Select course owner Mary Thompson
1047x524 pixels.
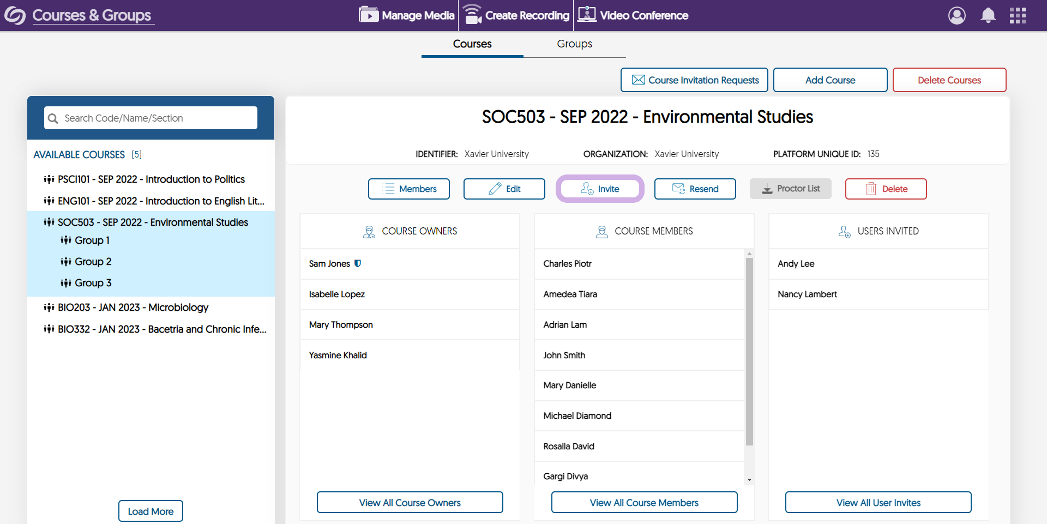(410, 325)
